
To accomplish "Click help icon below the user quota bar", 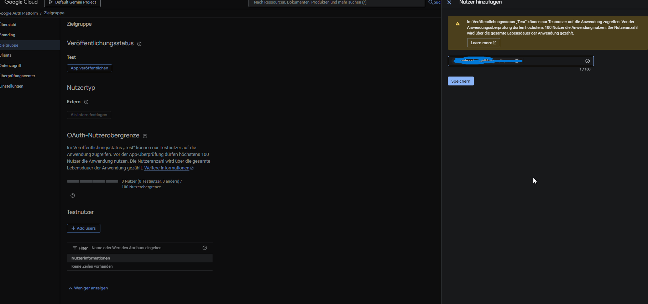I will tap(73, 195).
